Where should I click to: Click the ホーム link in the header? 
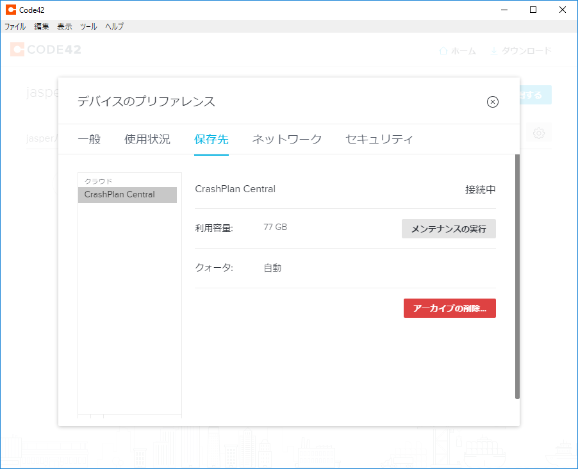(458, 51)
